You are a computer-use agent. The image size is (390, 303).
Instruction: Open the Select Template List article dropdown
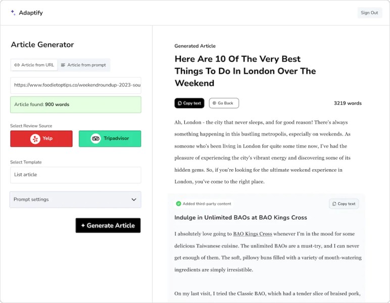(76, 175)
